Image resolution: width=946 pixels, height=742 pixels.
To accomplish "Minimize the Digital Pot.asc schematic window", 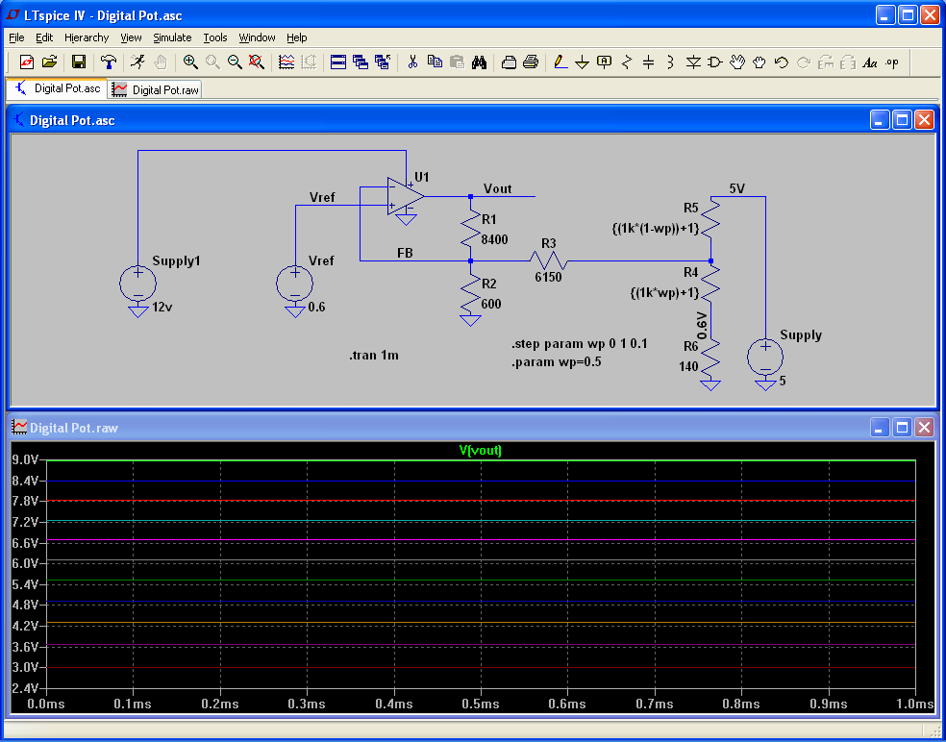I will (880, 120).
